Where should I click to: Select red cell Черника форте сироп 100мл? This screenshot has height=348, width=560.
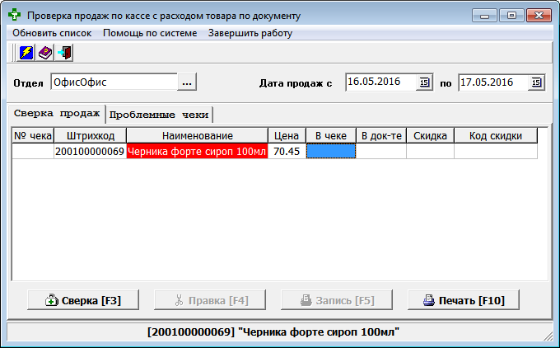(x=197, y=151)
